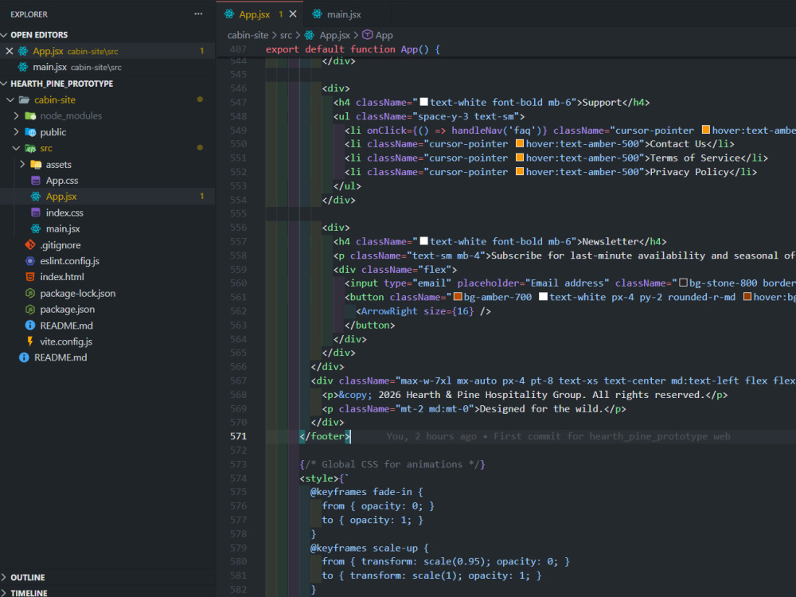Select the App.jsx editor tab
The width and height of the screenshot is (796, 597).
255,14
